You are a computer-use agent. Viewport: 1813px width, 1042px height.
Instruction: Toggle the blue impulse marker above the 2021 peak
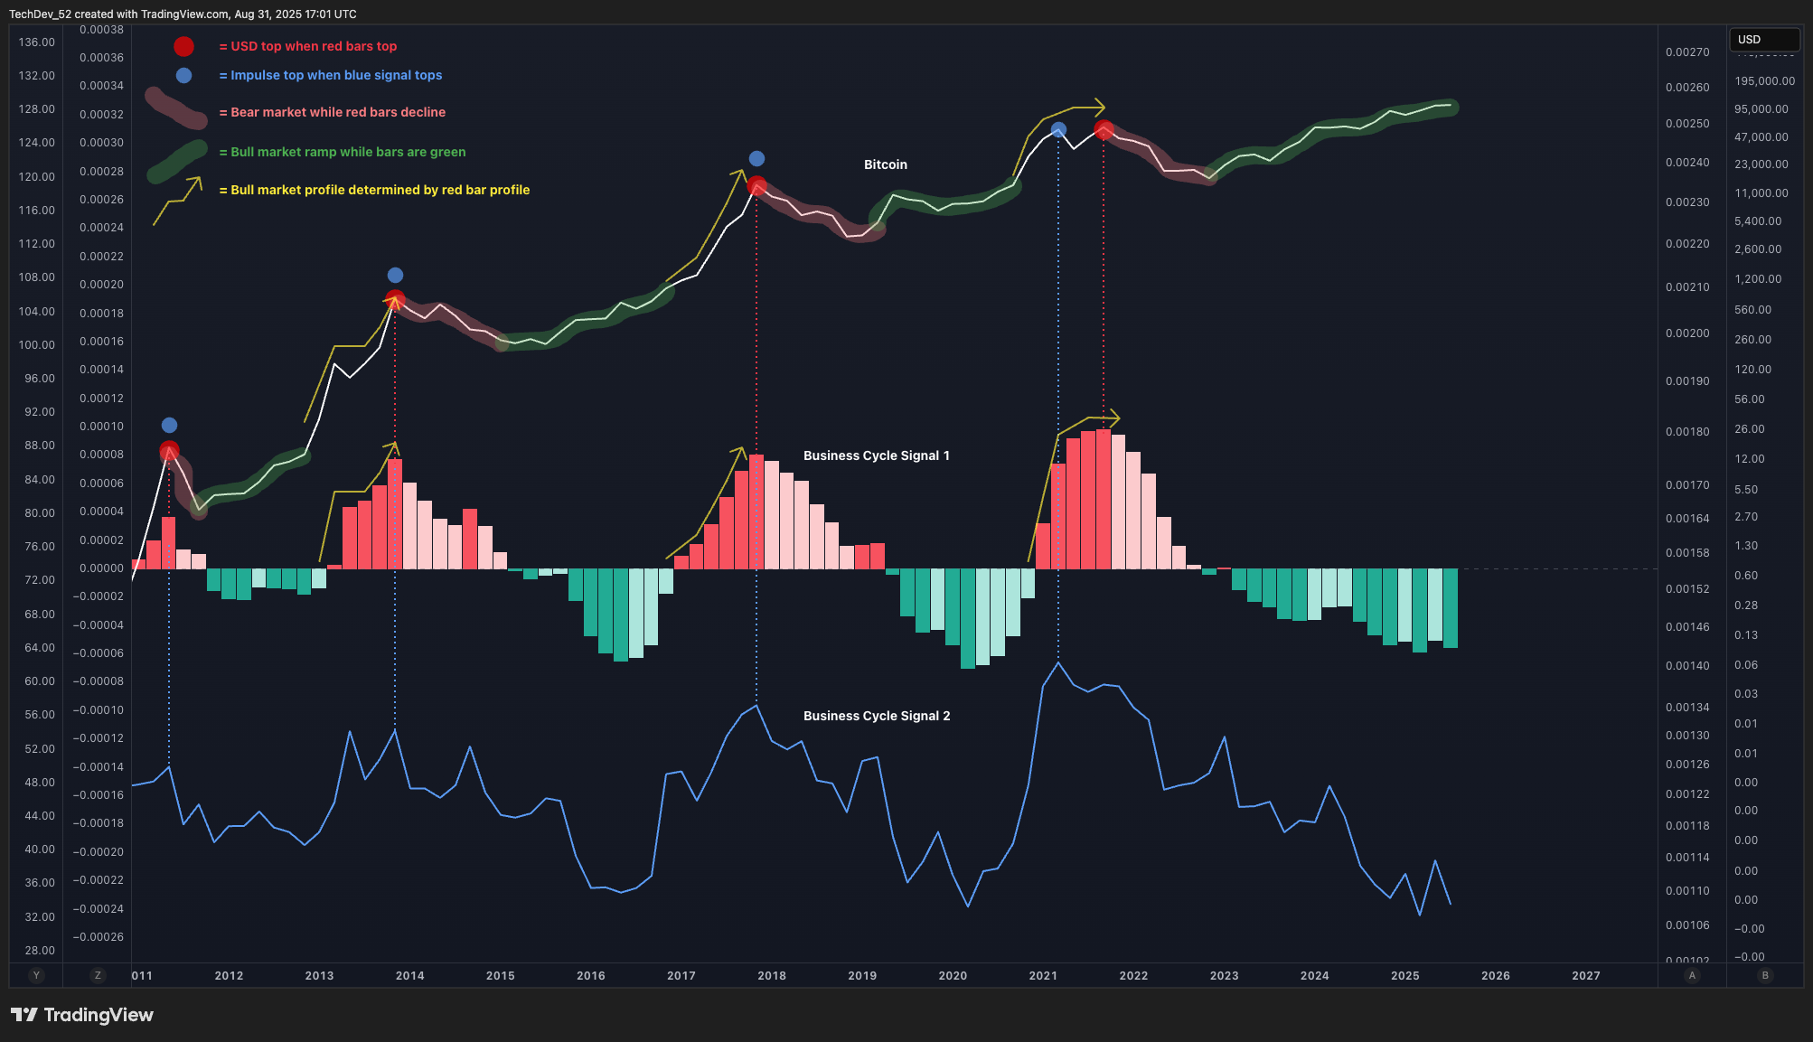coord(1058,128)
